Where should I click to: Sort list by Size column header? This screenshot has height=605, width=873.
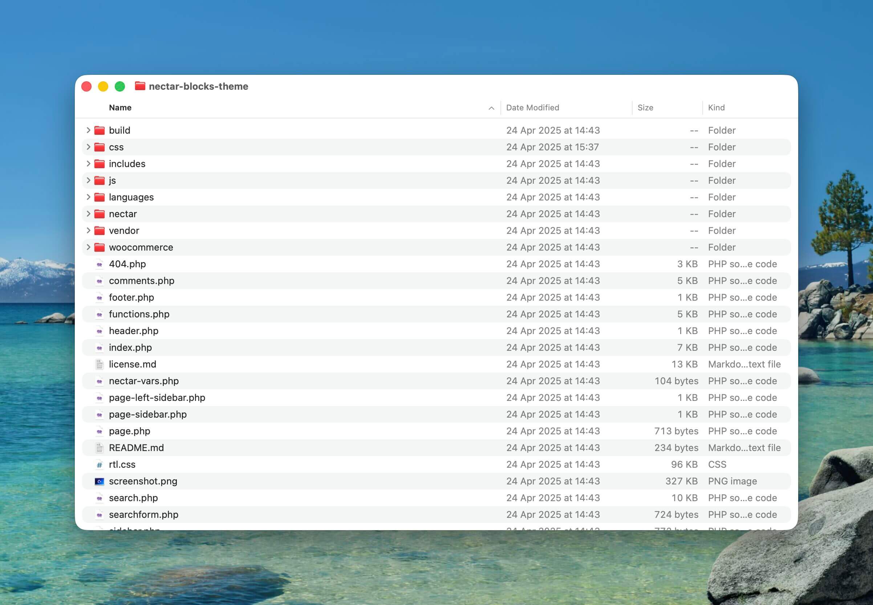pyautogui.click(x=645, y=107)
